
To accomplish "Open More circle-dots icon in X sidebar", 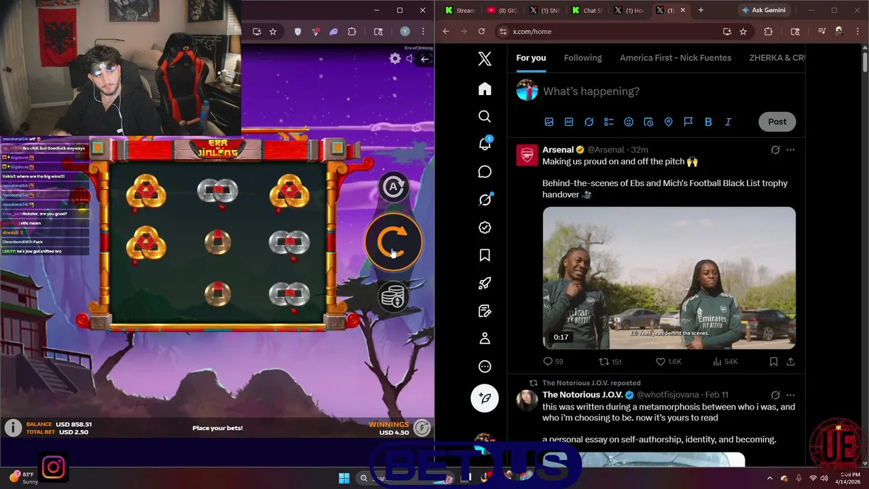I will click(485, 367).
